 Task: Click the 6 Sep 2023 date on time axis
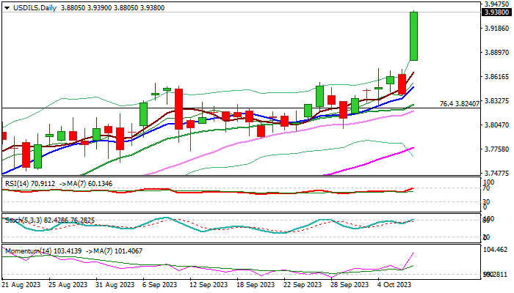tap(159, 285)
